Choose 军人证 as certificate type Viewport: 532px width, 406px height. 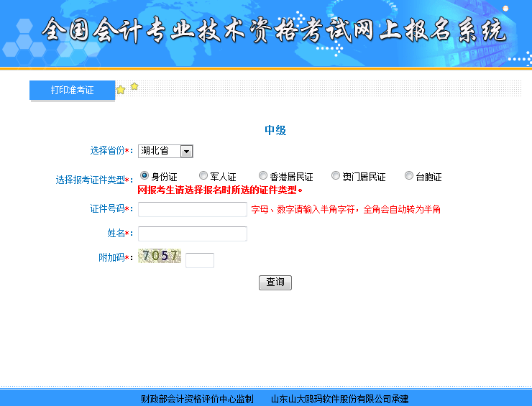pos(203,175)
